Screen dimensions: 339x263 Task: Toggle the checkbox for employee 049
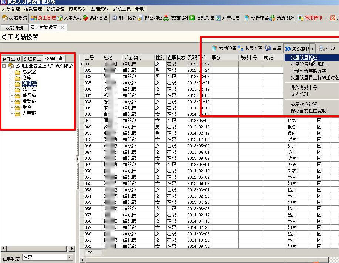click(x=319, y=165)
